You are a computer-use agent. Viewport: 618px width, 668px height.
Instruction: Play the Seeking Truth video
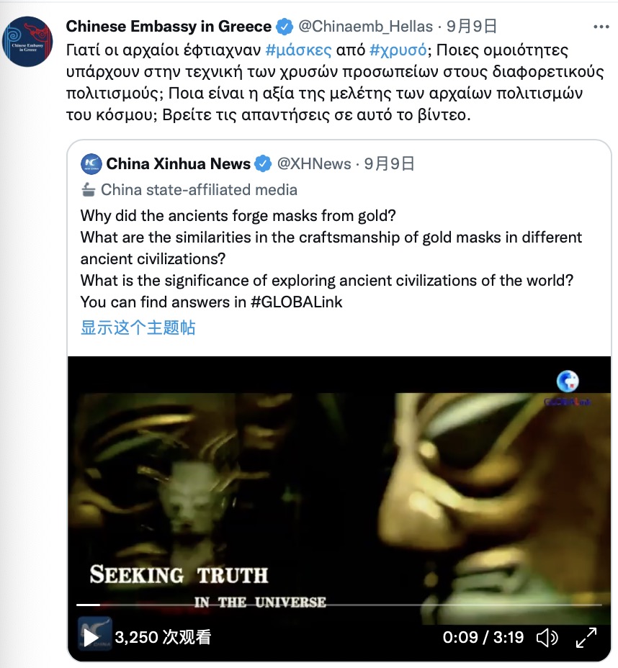tap(91, 637)
